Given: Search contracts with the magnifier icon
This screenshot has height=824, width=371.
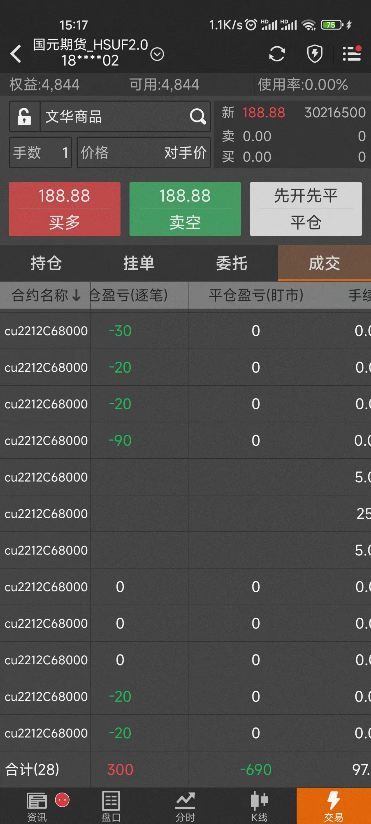Looking at the screenshot, I should 198,116.
